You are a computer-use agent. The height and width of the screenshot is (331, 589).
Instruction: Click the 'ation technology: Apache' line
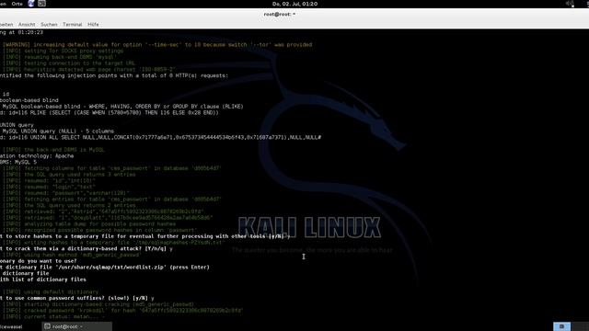(x=37, y=156)
